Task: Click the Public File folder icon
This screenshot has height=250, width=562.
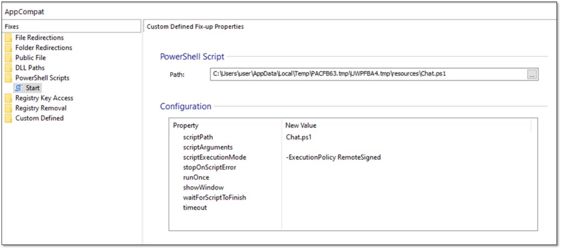Action: pyautogui.click(x=8, y=58)
